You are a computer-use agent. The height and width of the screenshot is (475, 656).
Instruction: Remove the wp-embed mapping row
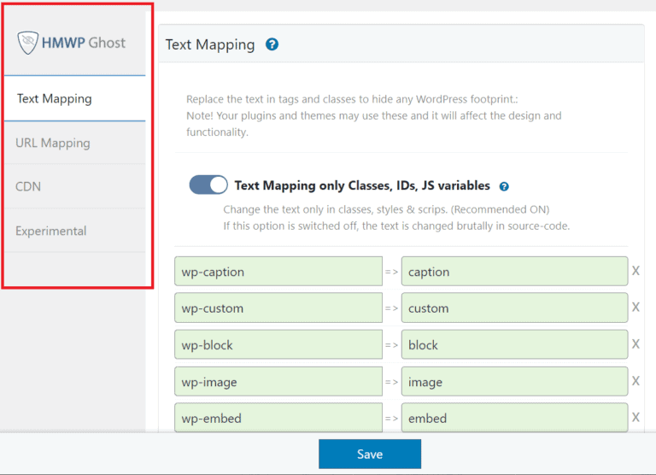coord(635,419)
